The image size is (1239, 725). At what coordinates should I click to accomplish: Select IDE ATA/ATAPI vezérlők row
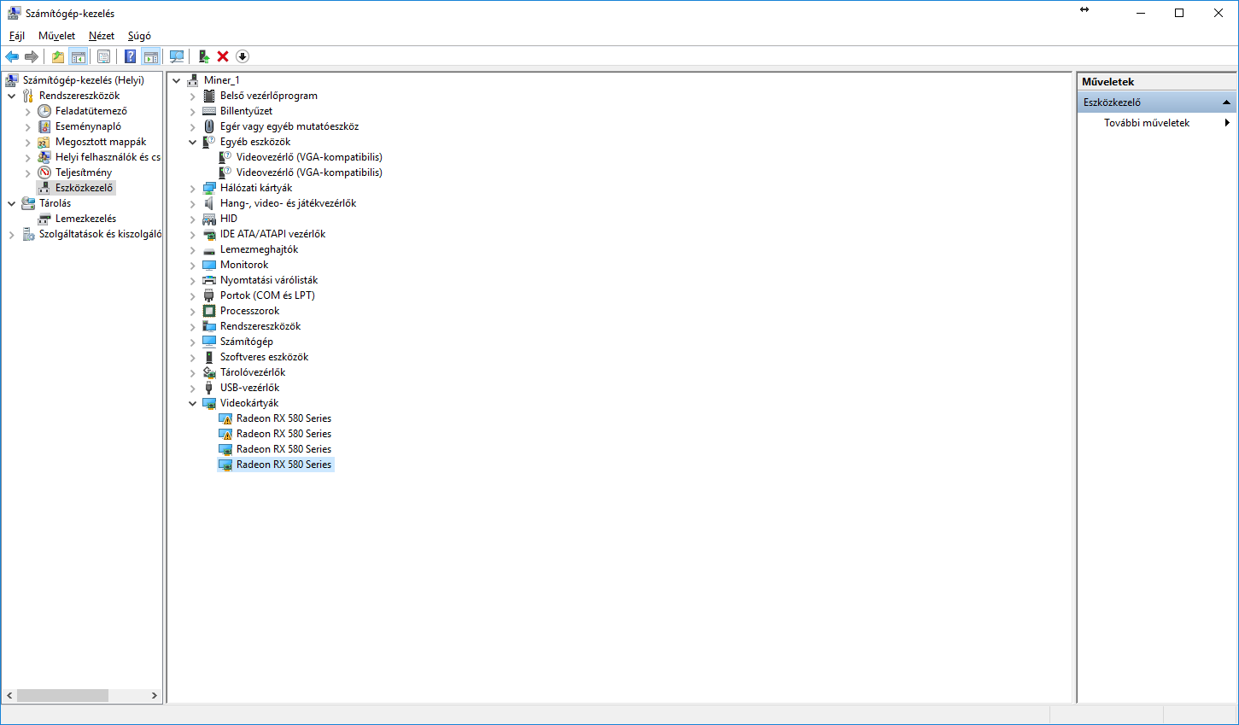[x=272, y=234]
